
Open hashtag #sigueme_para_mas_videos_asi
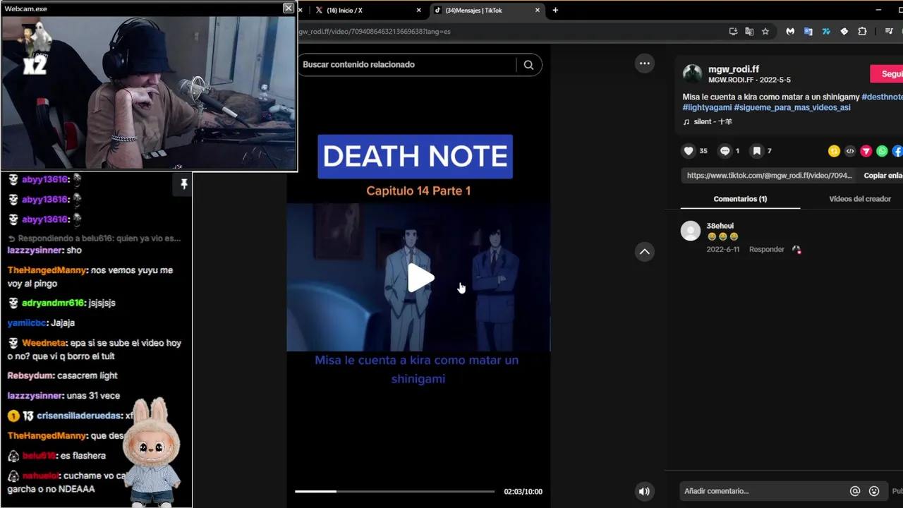coord(792,108)
